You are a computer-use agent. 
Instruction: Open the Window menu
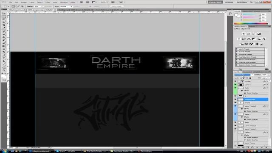(x=64, y=2)
